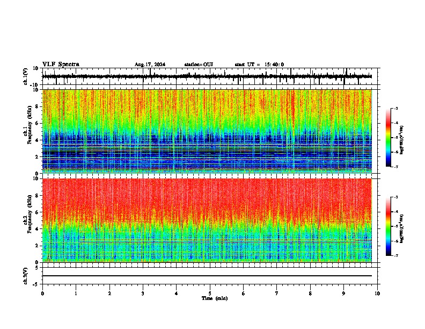The height and width of the screenshot is (329, 425).
Task: Click the 'ch.3(V)' axis label
Action: 26,276
